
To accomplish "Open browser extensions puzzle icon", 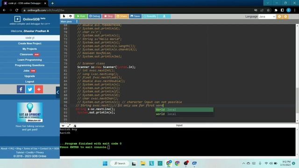I will (x=276, y=10).
